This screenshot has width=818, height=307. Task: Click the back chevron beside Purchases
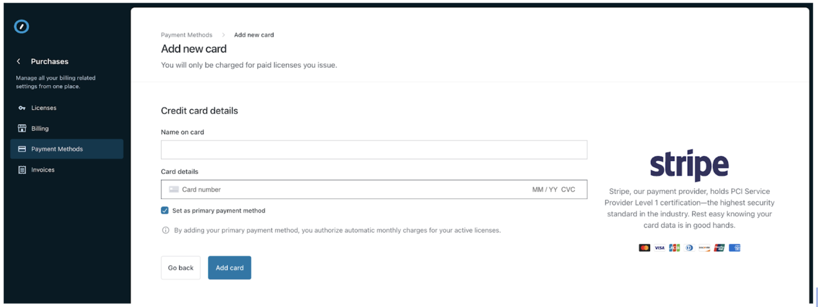[18, 61]
